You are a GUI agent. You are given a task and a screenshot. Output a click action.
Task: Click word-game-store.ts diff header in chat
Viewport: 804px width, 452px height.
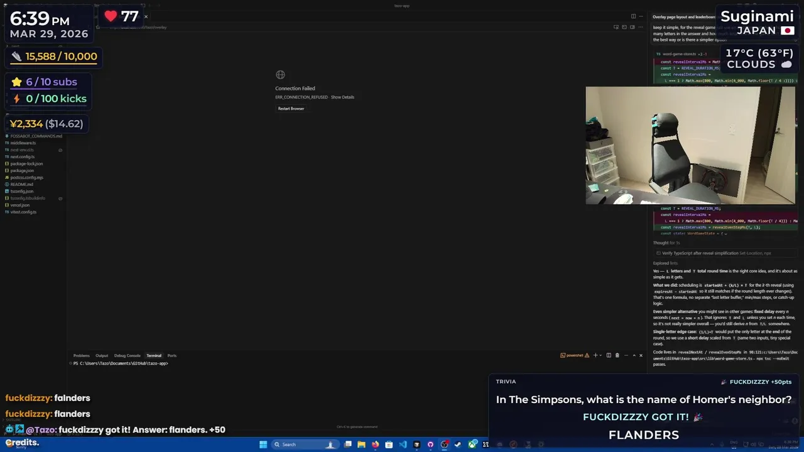681,54
